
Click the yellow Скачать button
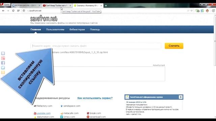point(174,46)
